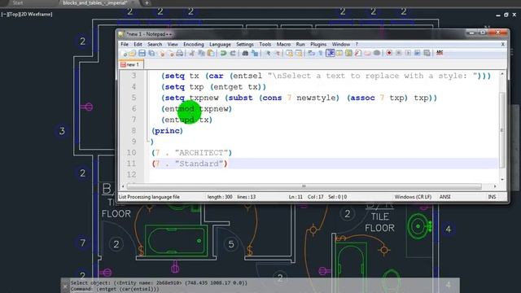Click the New file icon in Notepad++ toolbar
The image size is (521, 293).
click(x=125, y=53)
